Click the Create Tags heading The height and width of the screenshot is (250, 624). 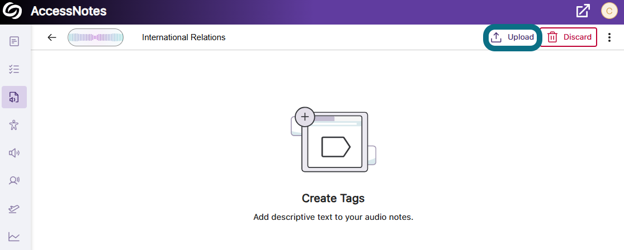click(x=333, y=198)
